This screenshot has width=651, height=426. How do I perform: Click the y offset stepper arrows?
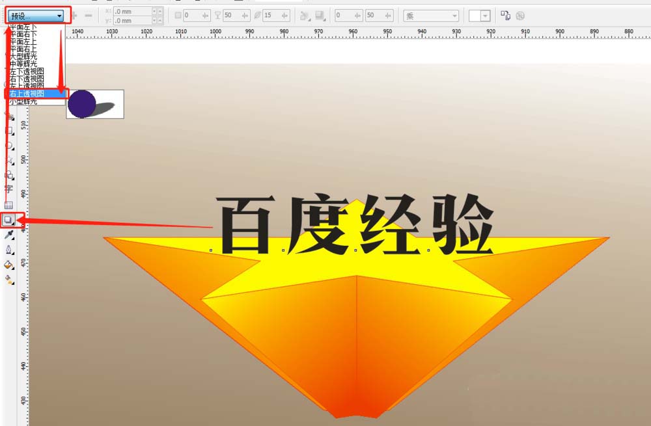point(157,20)
